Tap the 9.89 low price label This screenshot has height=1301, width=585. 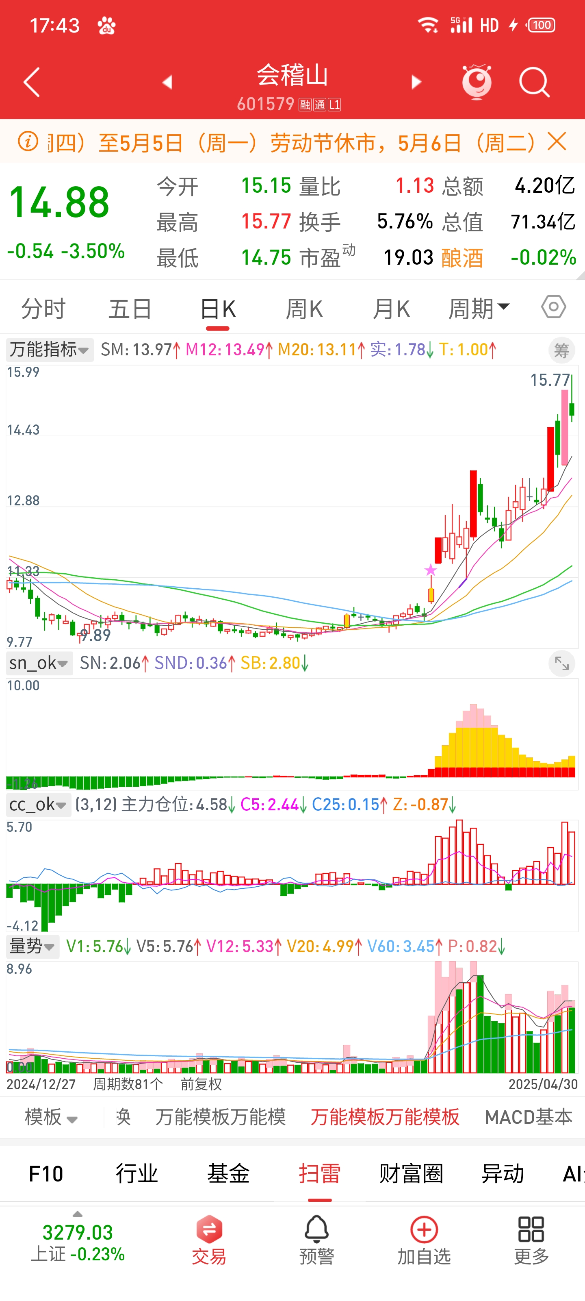coord(95,635)
